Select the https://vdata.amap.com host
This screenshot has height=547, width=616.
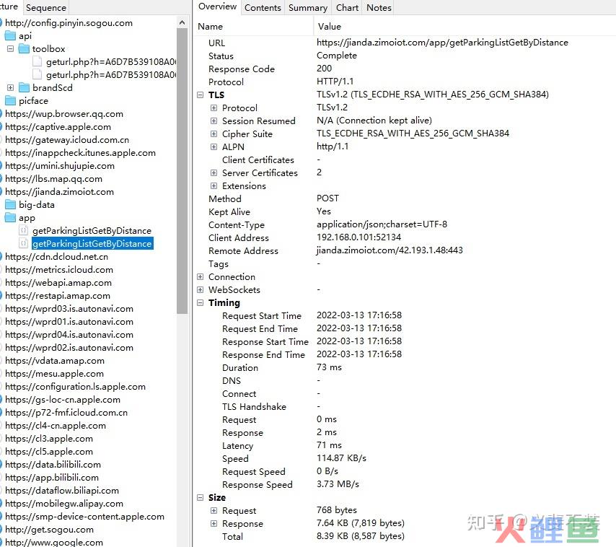tap(55, 360)
